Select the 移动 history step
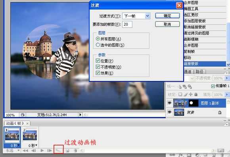Screen dimensions: 230x157 (205, 57)
